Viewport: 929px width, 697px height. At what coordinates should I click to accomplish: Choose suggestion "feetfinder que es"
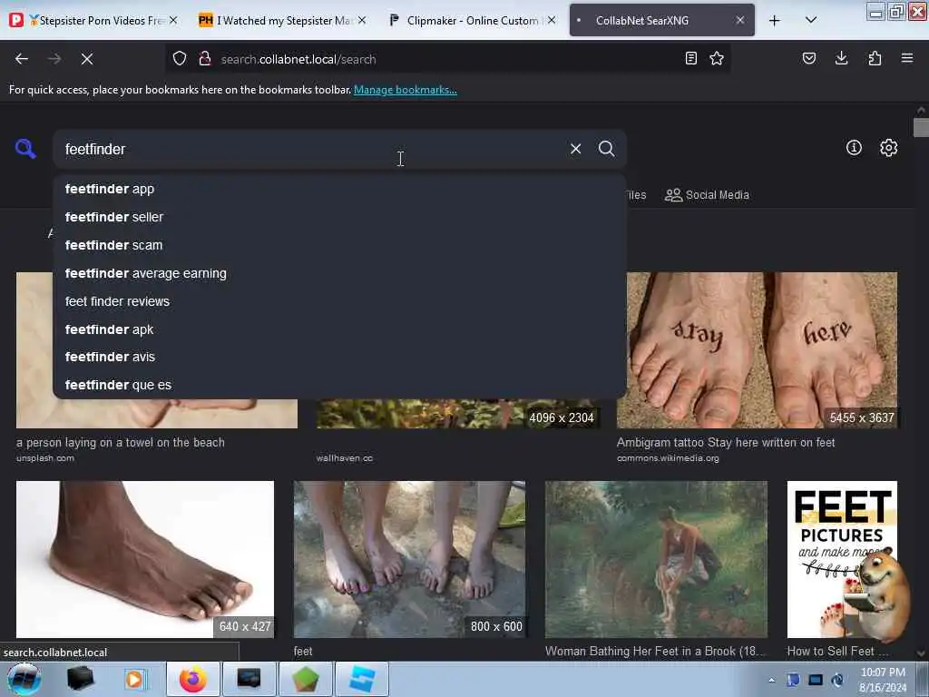pyautogui.click(x=339, y=385)
